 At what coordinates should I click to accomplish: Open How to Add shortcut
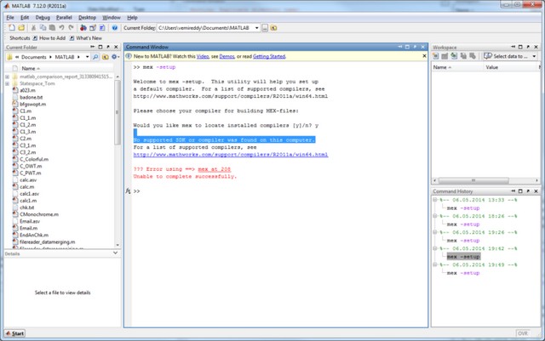tap(49, 38)
